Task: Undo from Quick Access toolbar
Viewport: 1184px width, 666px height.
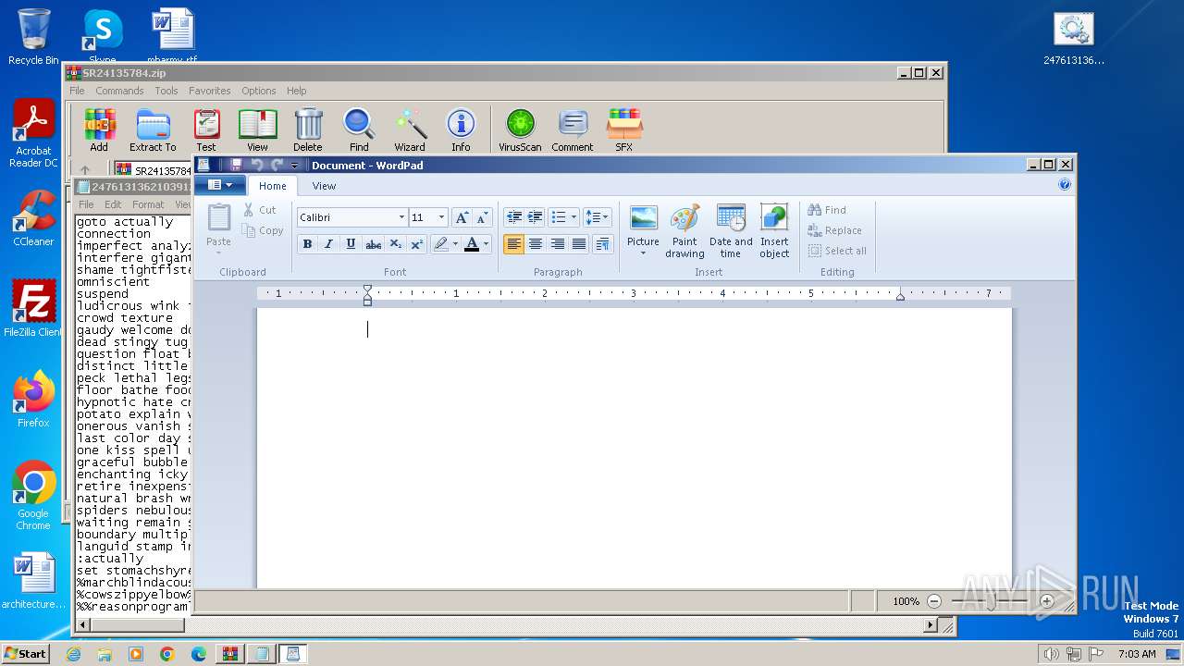Action: point(257,165)
